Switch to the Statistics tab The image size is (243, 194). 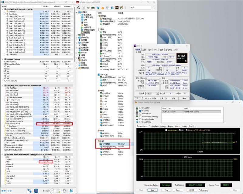[x=192, y=126]
